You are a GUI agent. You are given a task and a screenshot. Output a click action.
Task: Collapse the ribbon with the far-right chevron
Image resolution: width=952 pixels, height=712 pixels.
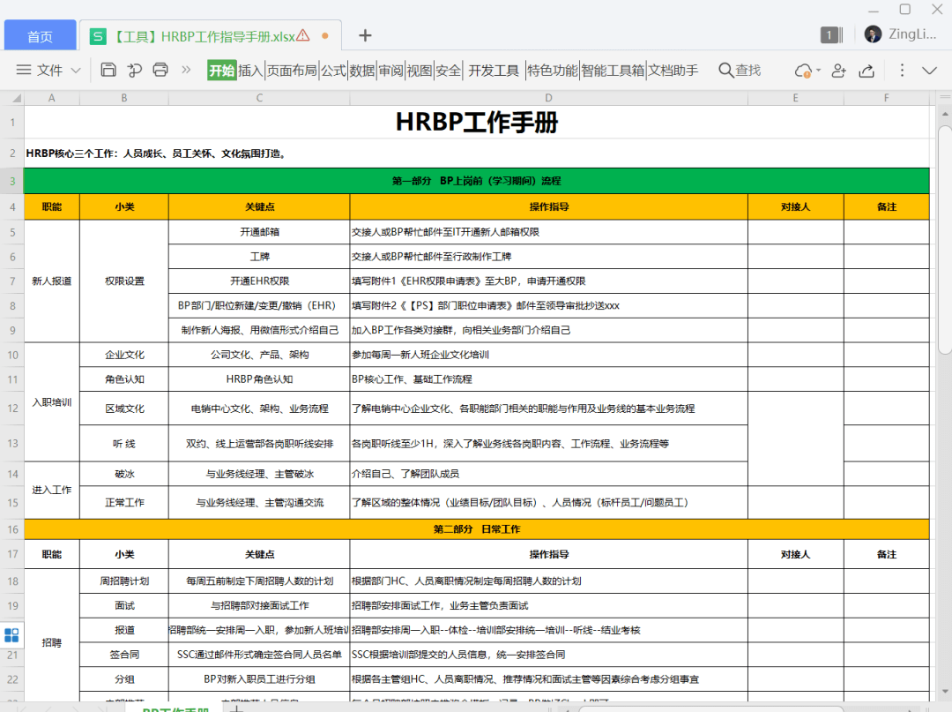pyautogui.click(x=929, y=71)
